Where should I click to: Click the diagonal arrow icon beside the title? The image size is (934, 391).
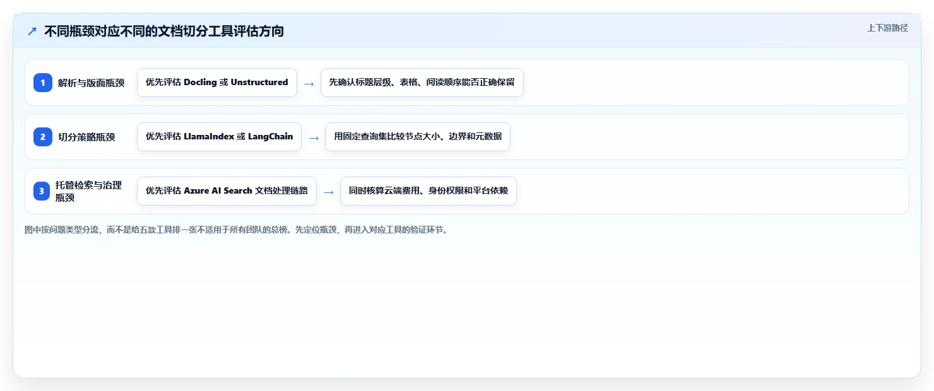[32, 31]
